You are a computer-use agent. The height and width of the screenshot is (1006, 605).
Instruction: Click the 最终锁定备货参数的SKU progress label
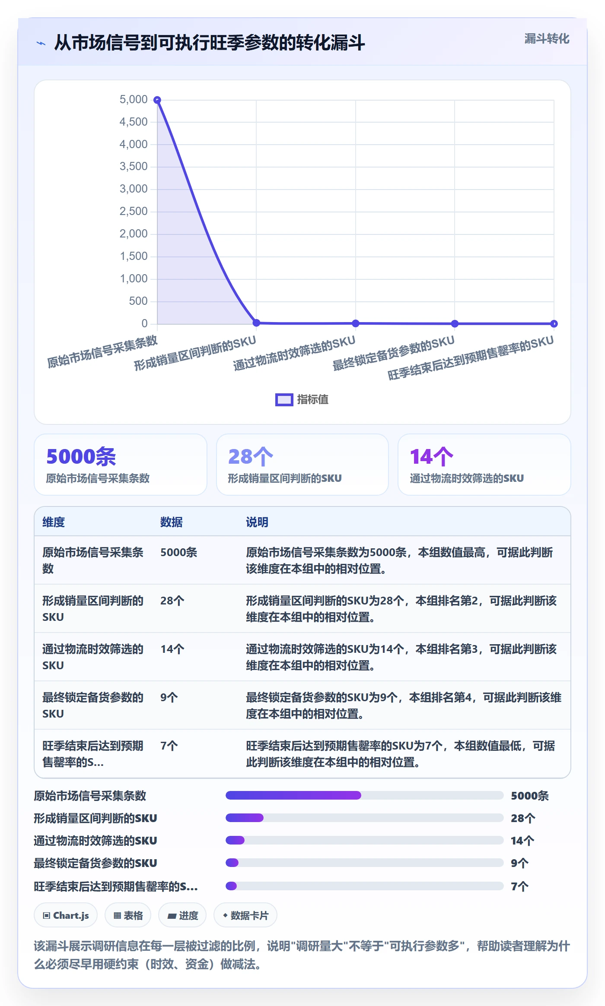point(96,863)
